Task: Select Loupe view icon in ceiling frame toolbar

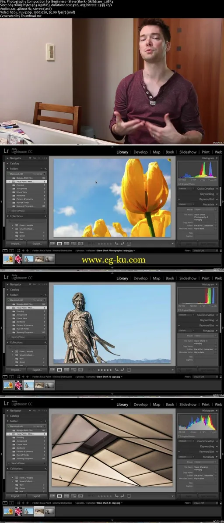Action: (59, 496)
